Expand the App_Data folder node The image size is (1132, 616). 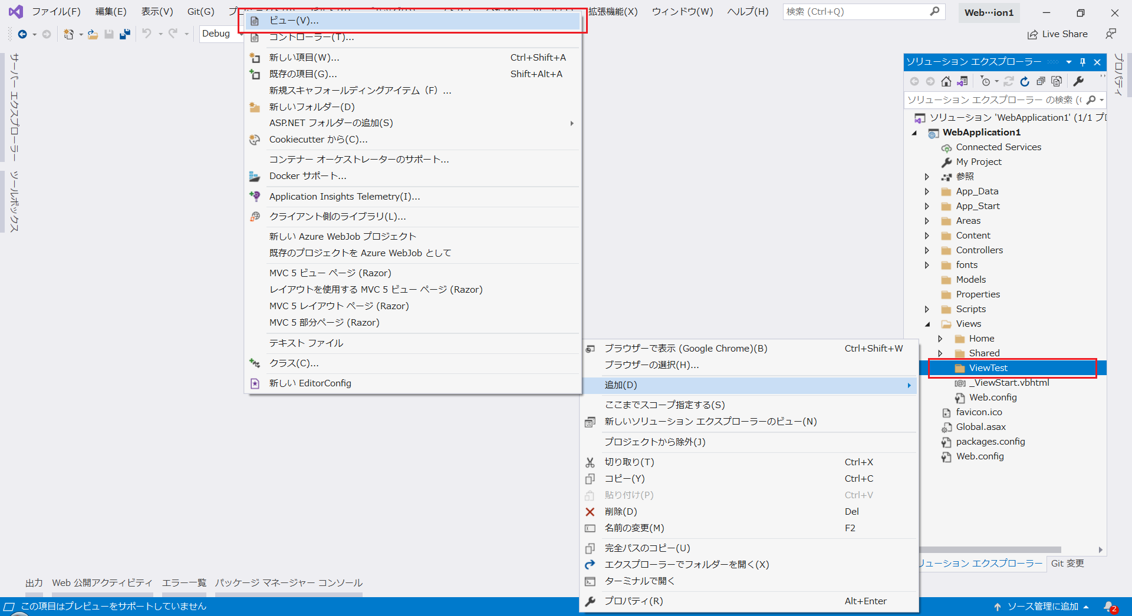(x=927, y=191)
